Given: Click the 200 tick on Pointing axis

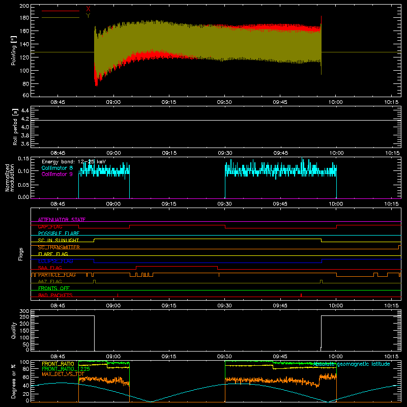Looking at the screenshot, I should (x=24, y=6).
